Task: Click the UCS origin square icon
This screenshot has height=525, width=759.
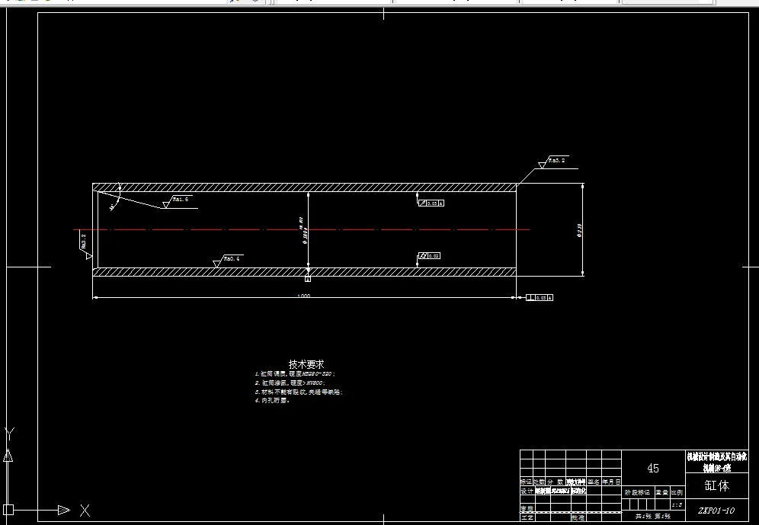Action: [x=8, y=510]
